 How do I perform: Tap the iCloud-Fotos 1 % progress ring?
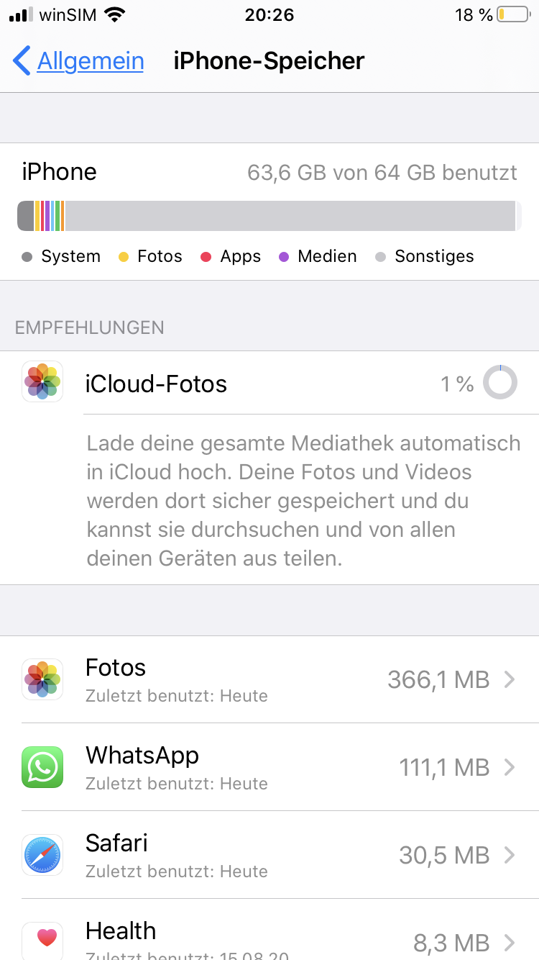pos(499,382)
